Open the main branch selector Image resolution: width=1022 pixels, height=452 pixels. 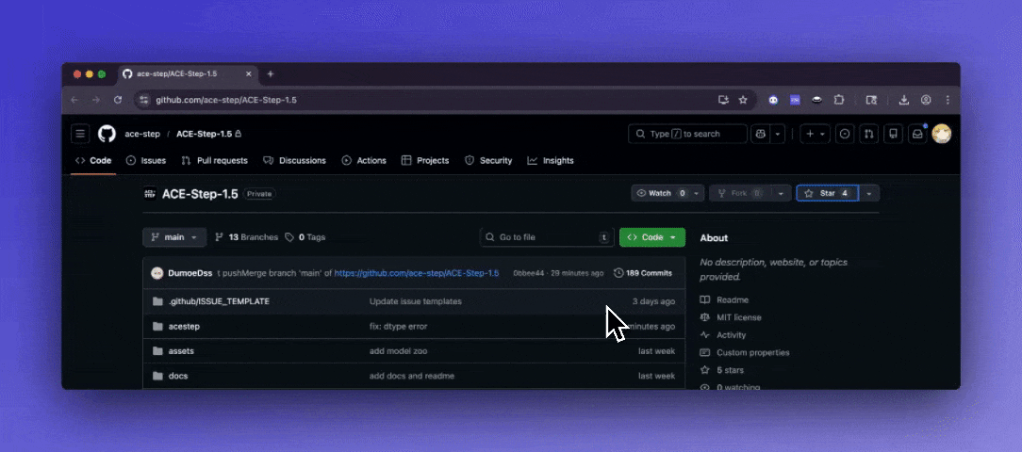click(x=174, y=237)
